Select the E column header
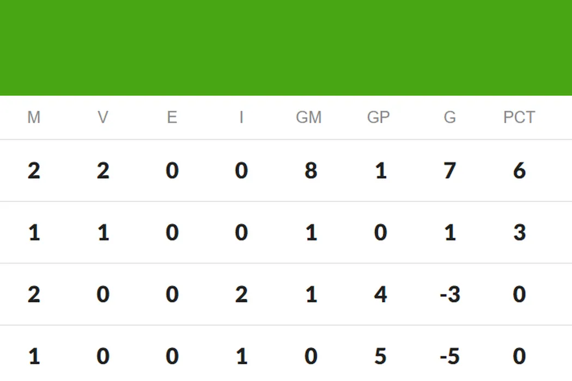 [x=172, y=118]
